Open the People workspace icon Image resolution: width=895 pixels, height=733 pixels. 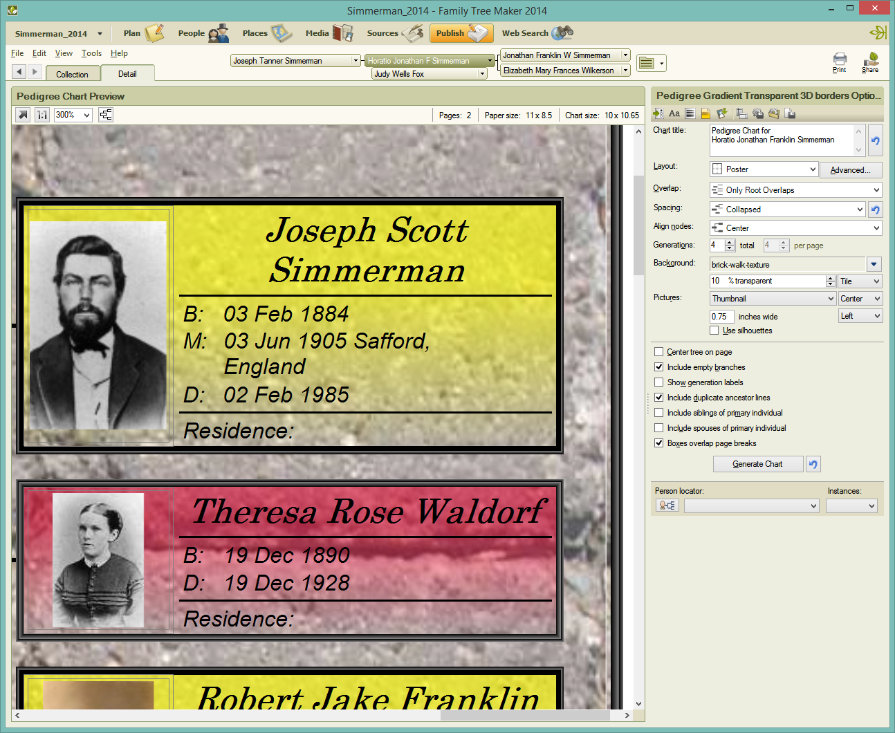tap(219, 33)
